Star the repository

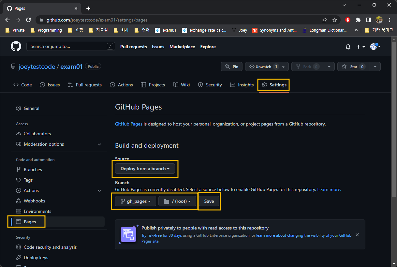click(x=353, y=67)
